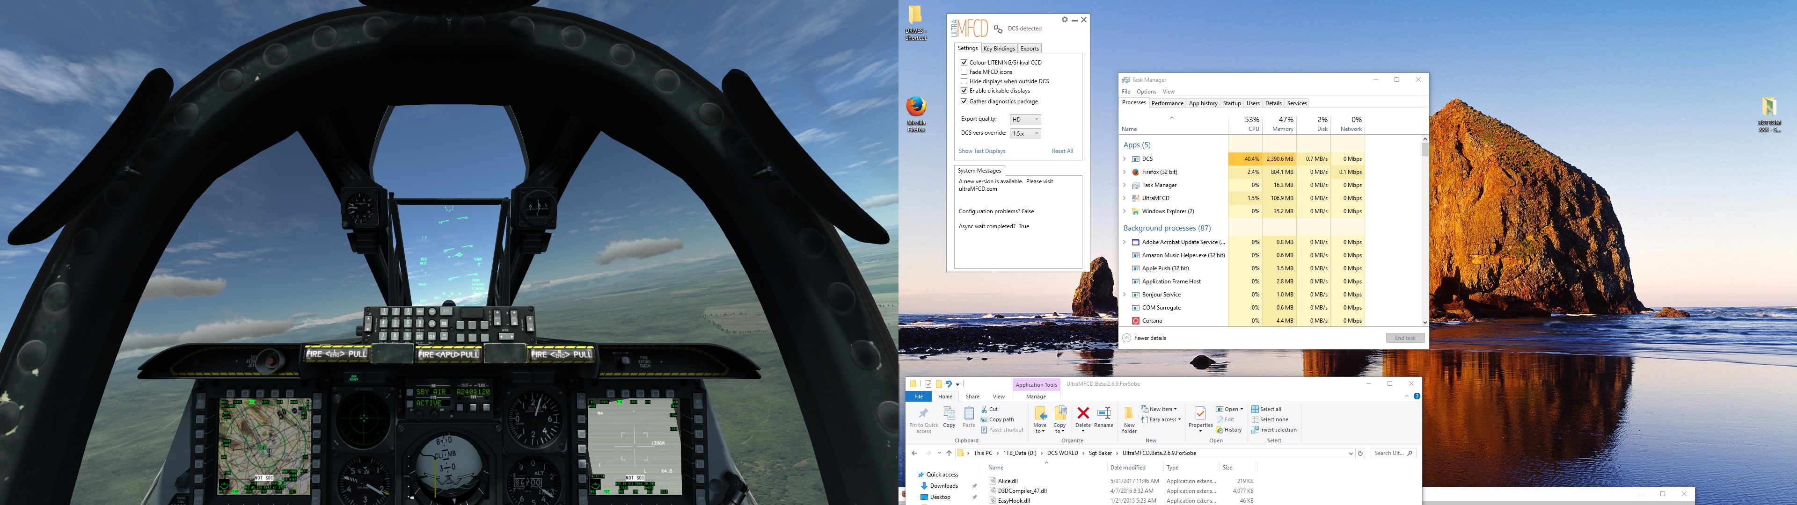The height and width of the screenshot is (505, 1797).
Task: Click Fewer details in Task Manager
Action: (x=1144, y=338)
